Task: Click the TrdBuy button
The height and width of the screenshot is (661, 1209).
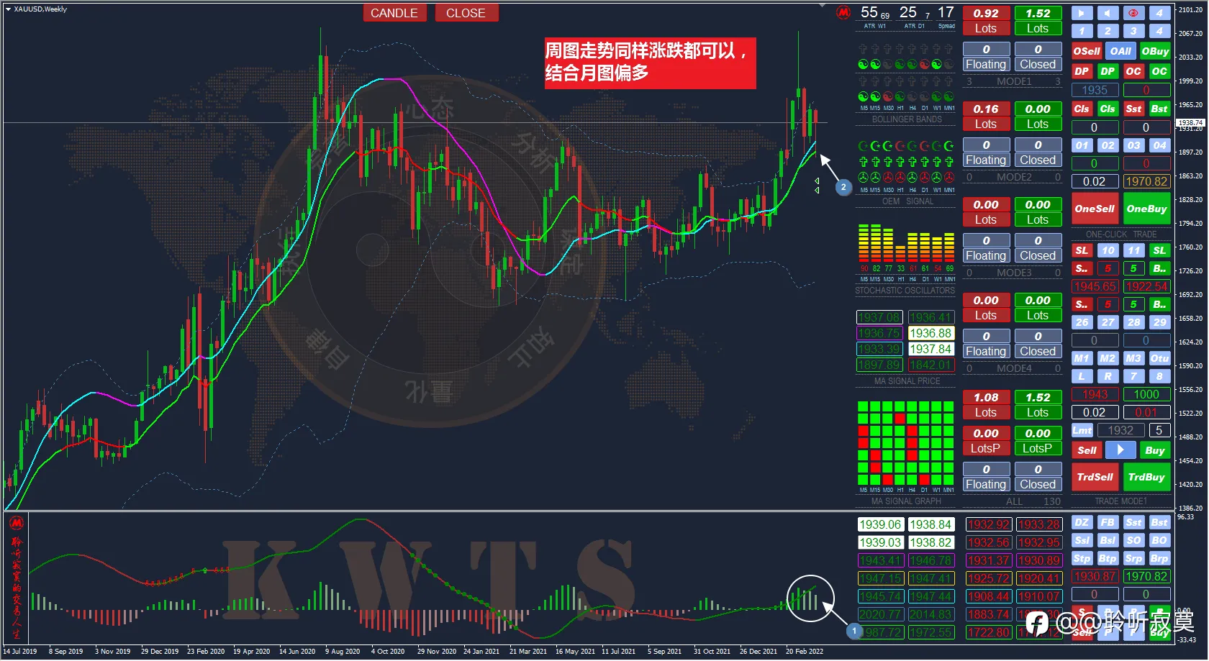Action: click(x=1146, y=477)
